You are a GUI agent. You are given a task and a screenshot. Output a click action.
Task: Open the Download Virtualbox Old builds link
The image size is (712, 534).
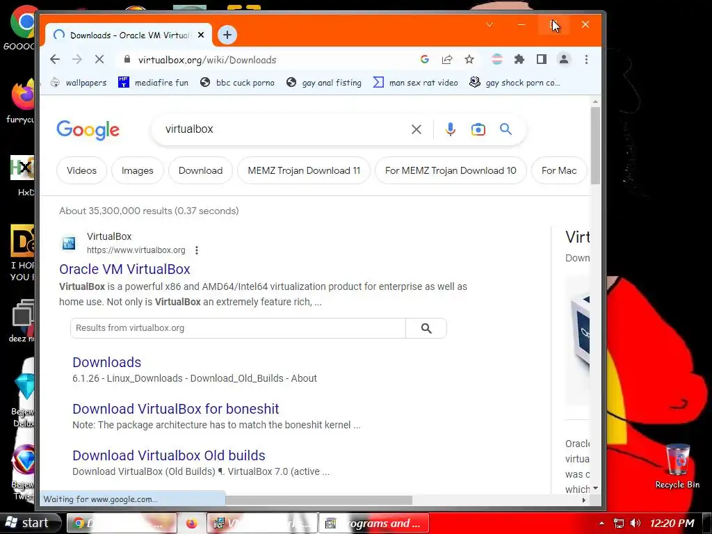point(169,455)
